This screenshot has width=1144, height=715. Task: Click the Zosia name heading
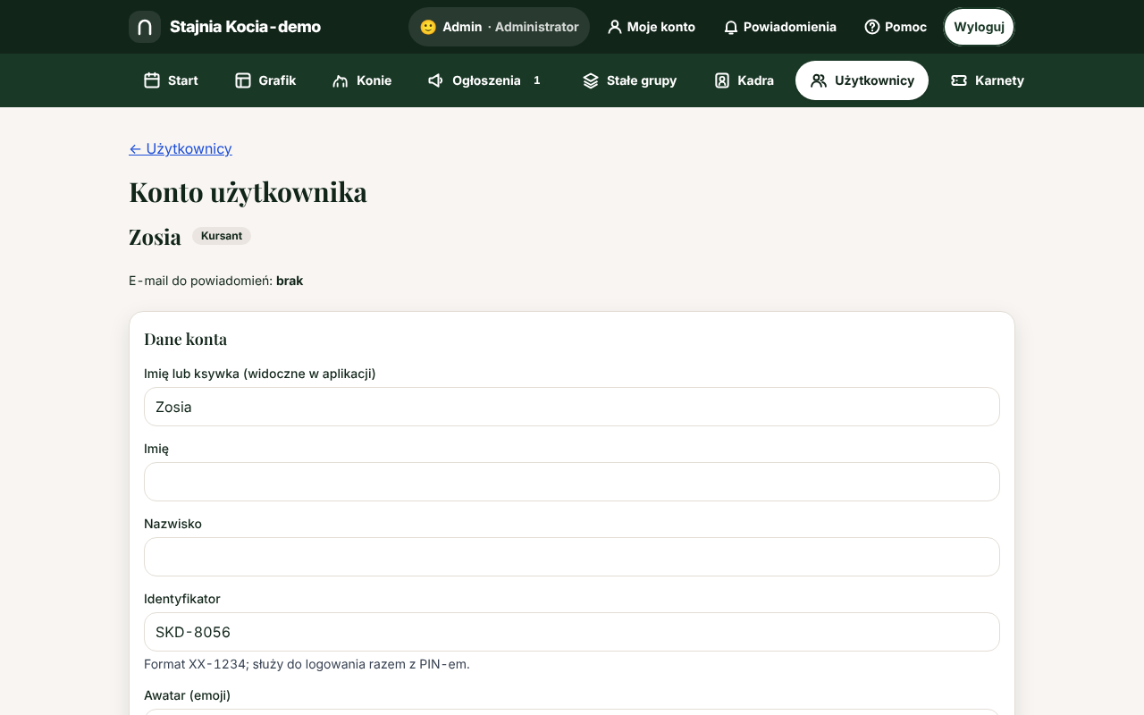coord(155,237)
